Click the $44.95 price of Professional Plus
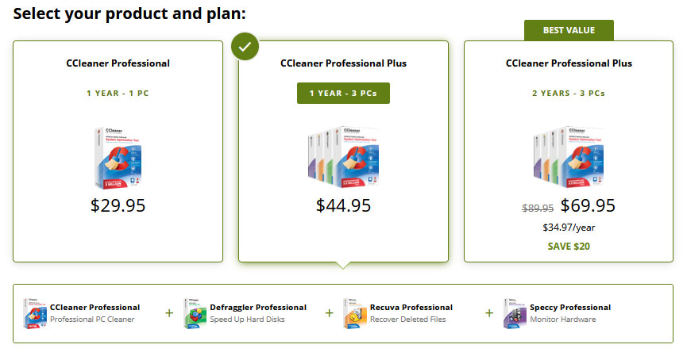The height and width of the screenshot is (356, 687). coord(343,205)
